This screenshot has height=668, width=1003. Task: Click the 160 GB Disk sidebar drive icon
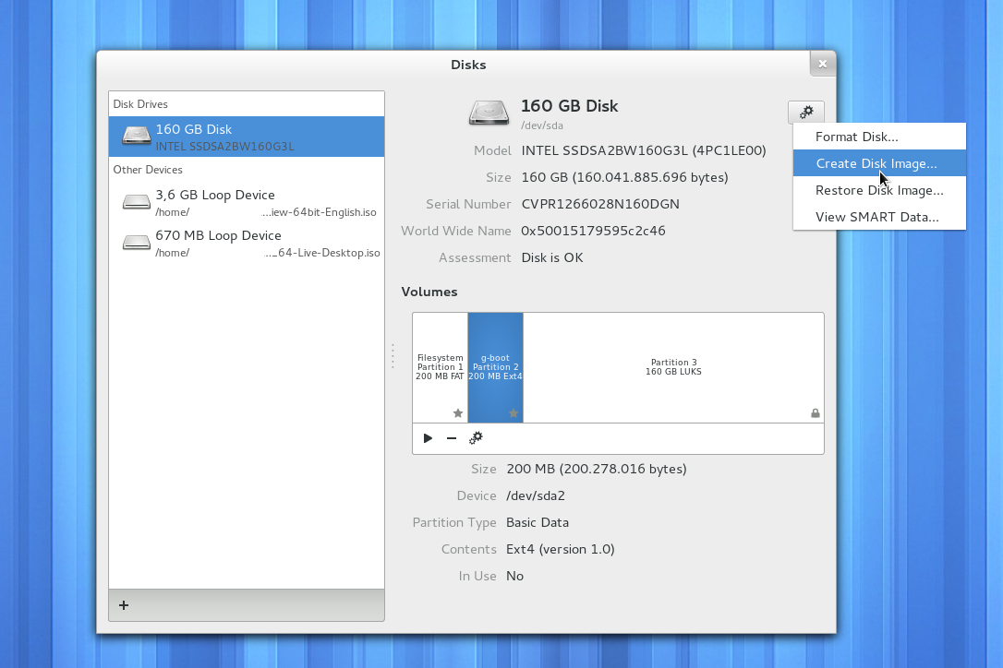point(137,136)
